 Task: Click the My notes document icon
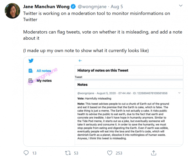31,81
